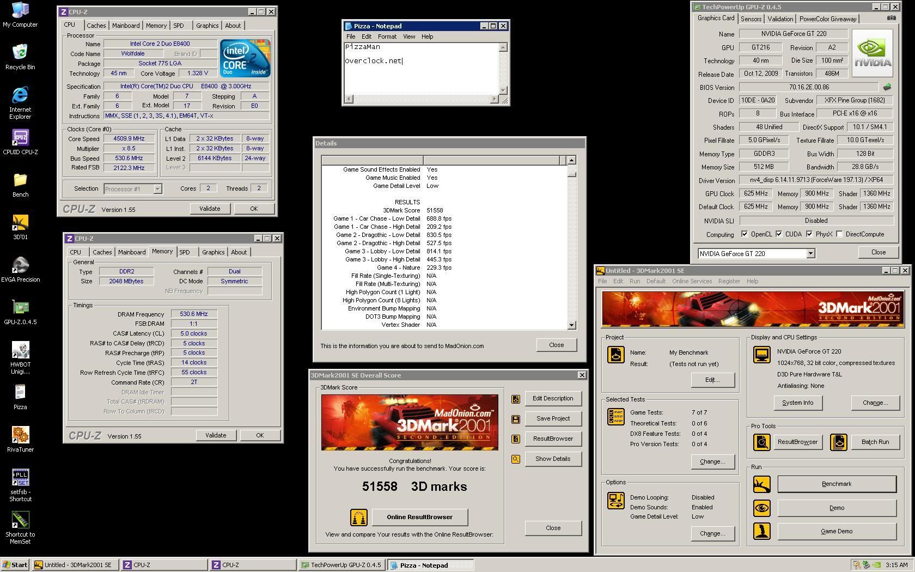Click the ResultBrowser icon in score window
The height and width of the screenshot is (572, 915).
click(516, 439)
